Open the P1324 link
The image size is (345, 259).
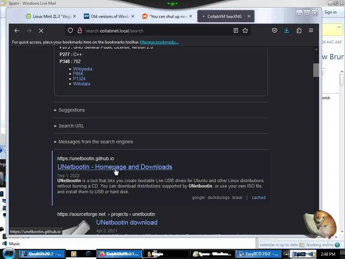tap(79, 79)
